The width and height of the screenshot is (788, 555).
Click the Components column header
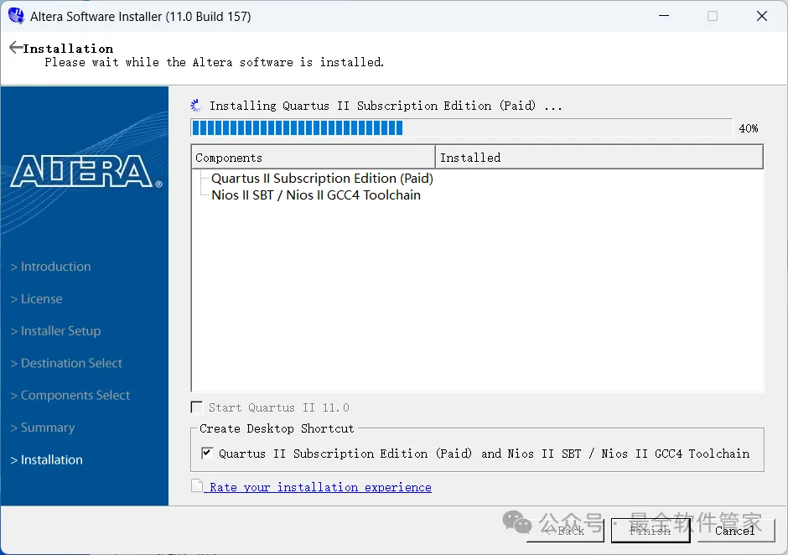(313, 158)
